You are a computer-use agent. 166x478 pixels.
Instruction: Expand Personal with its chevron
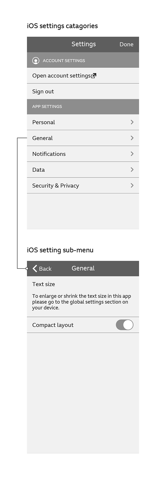coord(132,122)
